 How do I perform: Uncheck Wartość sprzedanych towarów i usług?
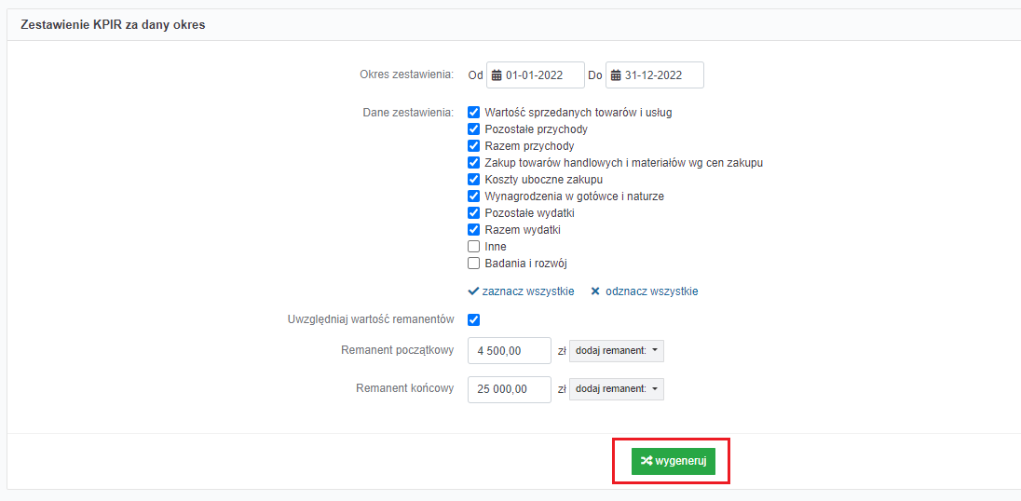(x=474, y=112)
